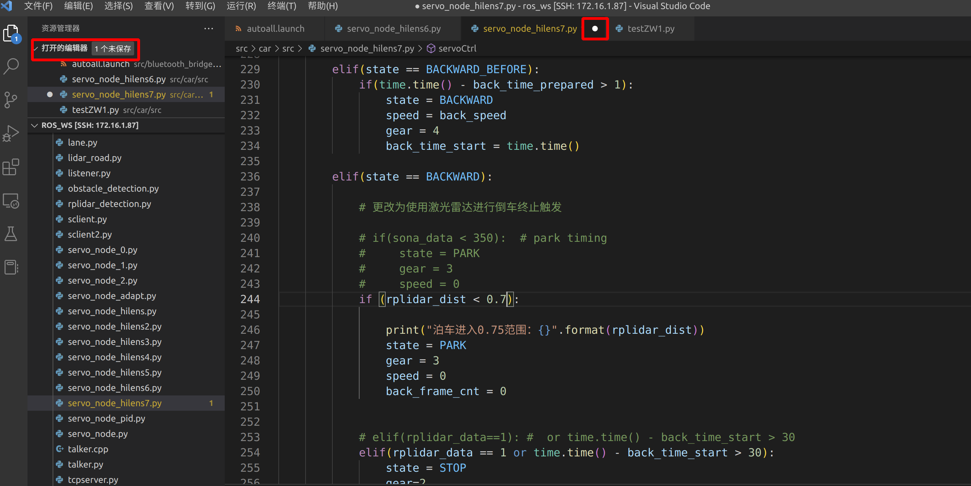Viewport: 971px width, 486px height.
Task: Open the Explorer view in activity bar
Action: (10, 33)
